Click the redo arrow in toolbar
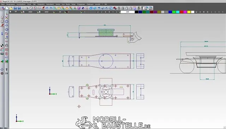This screenshot has height=129, width=226. pos(51,8)
